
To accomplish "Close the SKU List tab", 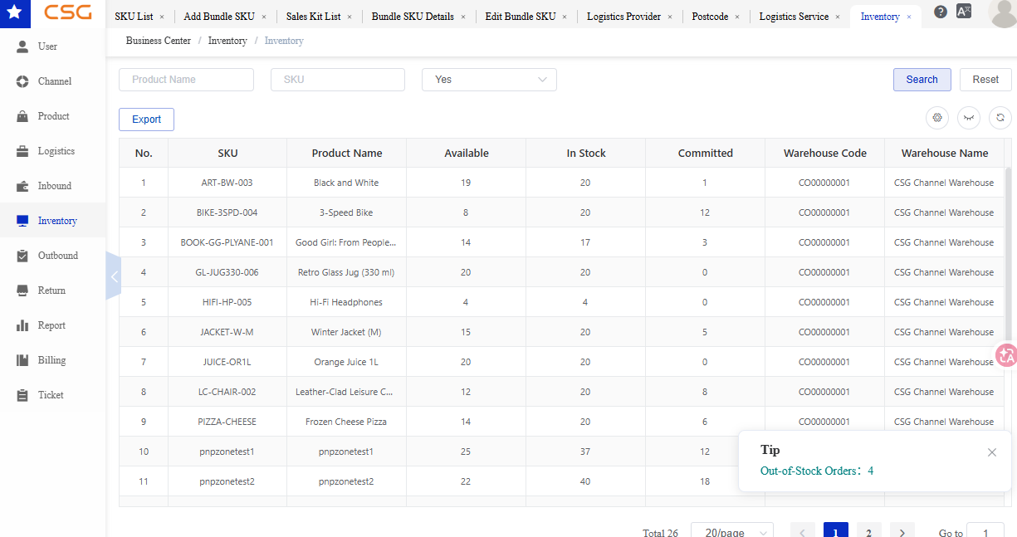I will click(162, 17).
